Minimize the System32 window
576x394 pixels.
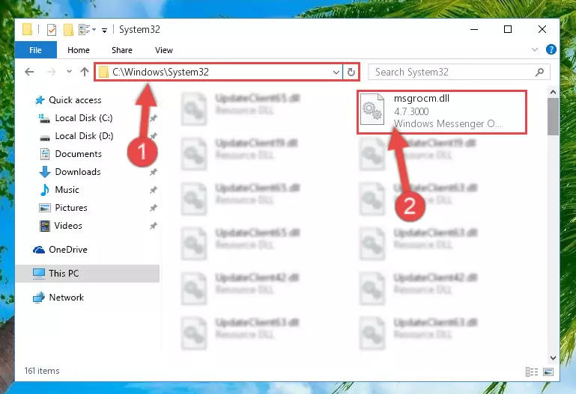point(474,29)
